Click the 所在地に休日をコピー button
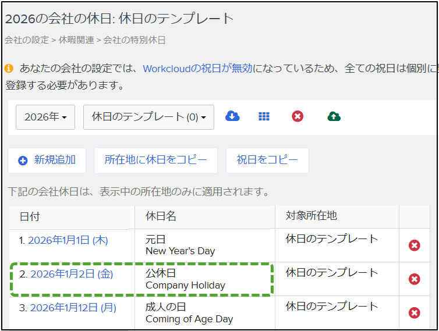This screenshot has height=331, width=439. (155, 160)
